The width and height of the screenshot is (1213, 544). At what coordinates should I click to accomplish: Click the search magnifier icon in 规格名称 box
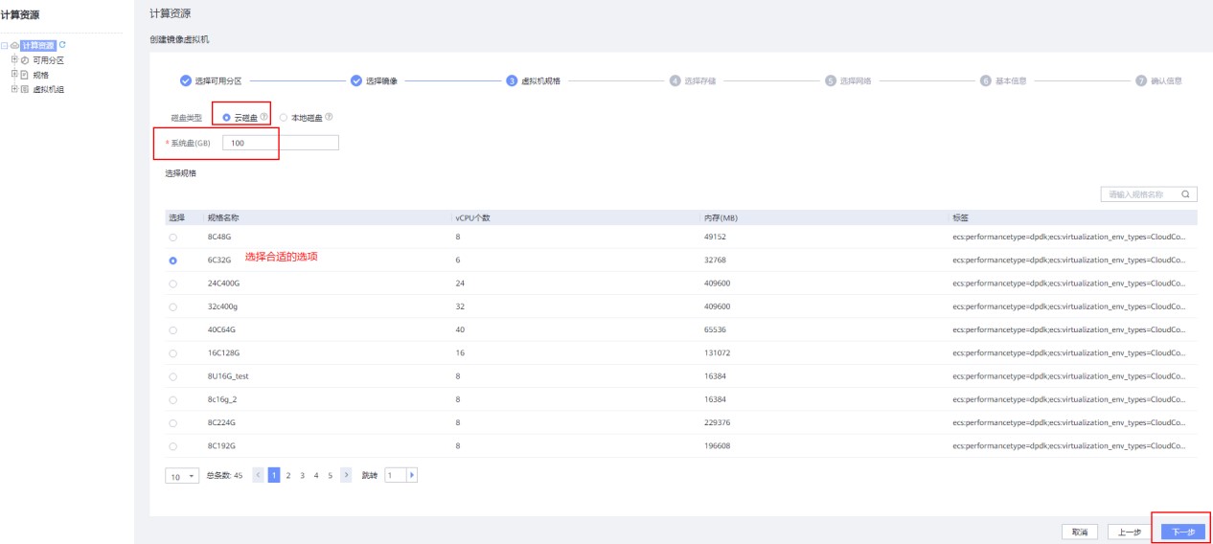coord(1185,193)
